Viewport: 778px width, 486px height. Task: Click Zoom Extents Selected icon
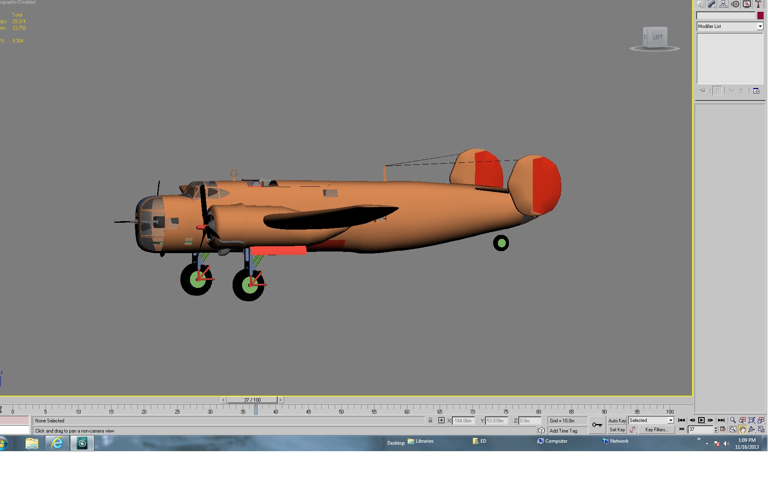(752, 420)
